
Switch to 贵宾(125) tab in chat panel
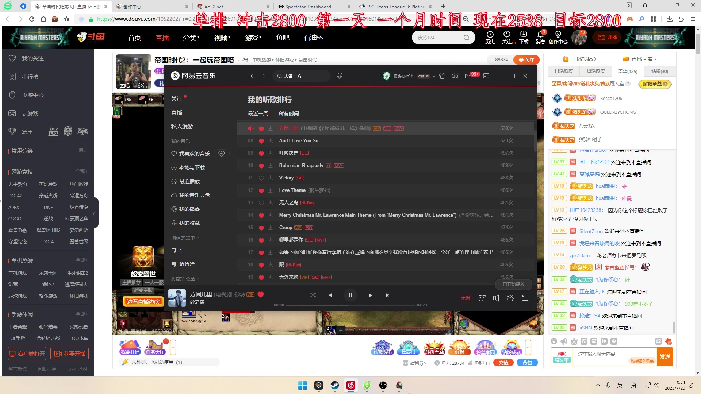pyautogui.click(x=628, y=71)
